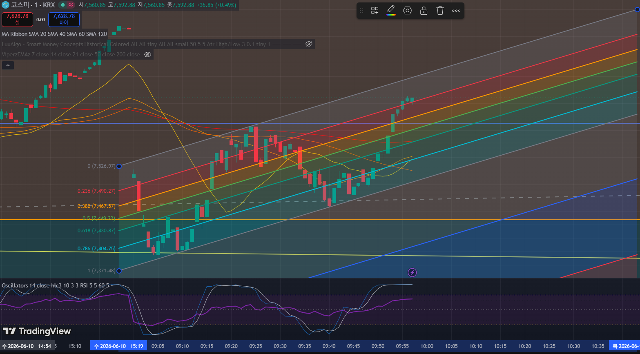Open the drawing templates grid icon
The height and width of the screenshot is (354, 640).
[x=375, y=11]
